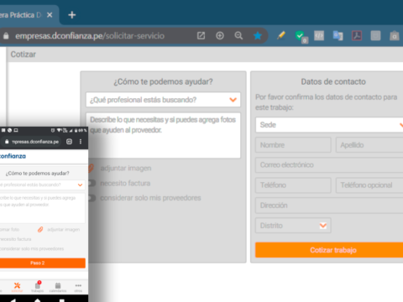Click the mobile 'tomar foto' option

pyautogui.click(x=9, y=230)
